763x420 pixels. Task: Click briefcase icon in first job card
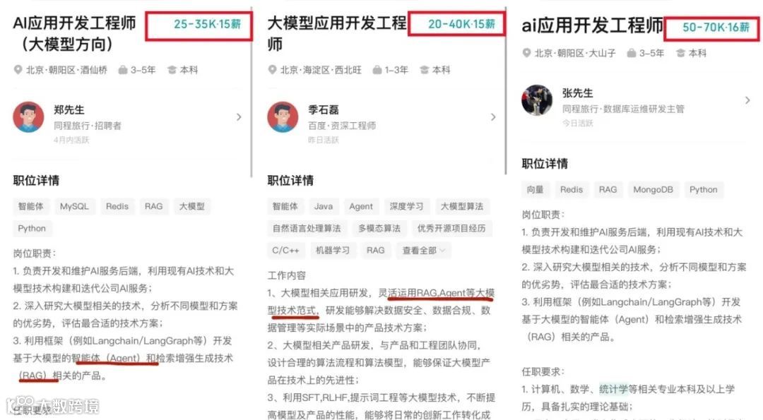pyautogui.click(x=123, y=70)
